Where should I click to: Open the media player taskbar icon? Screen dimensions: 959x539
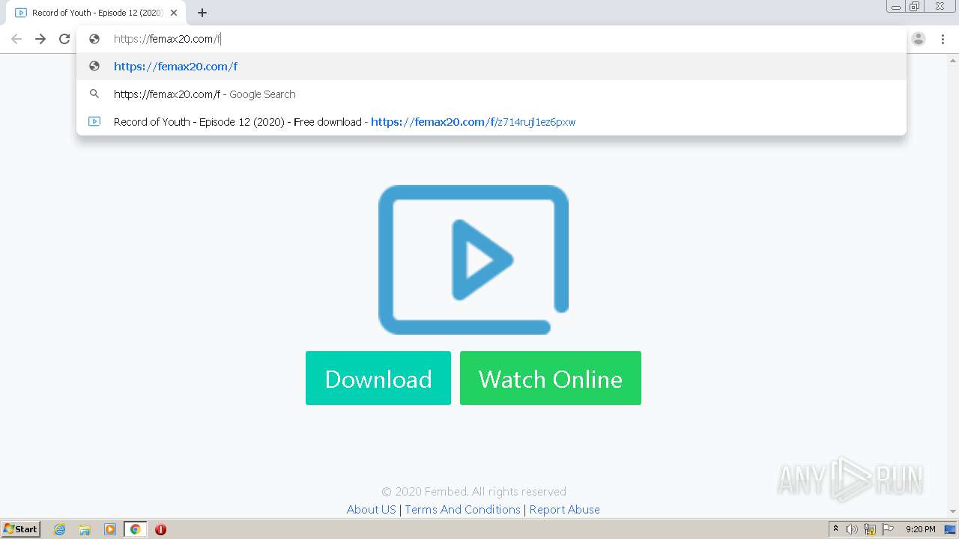(110, 529)
